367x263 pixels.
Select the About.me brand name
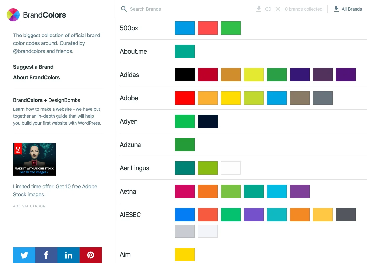(x=133, y=51)
